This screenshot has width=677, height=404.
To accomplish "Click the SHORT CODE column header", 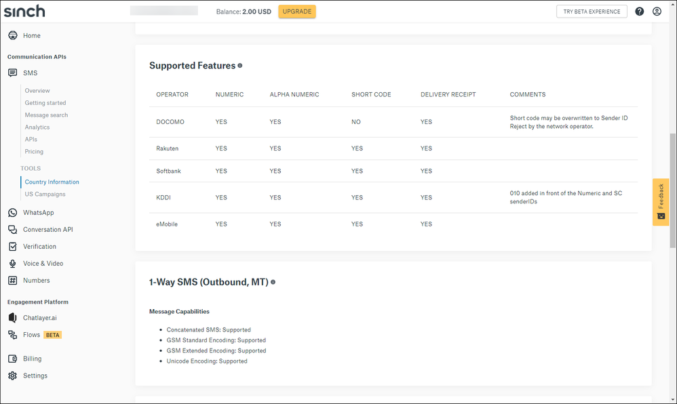I will (x=371, y=94).
